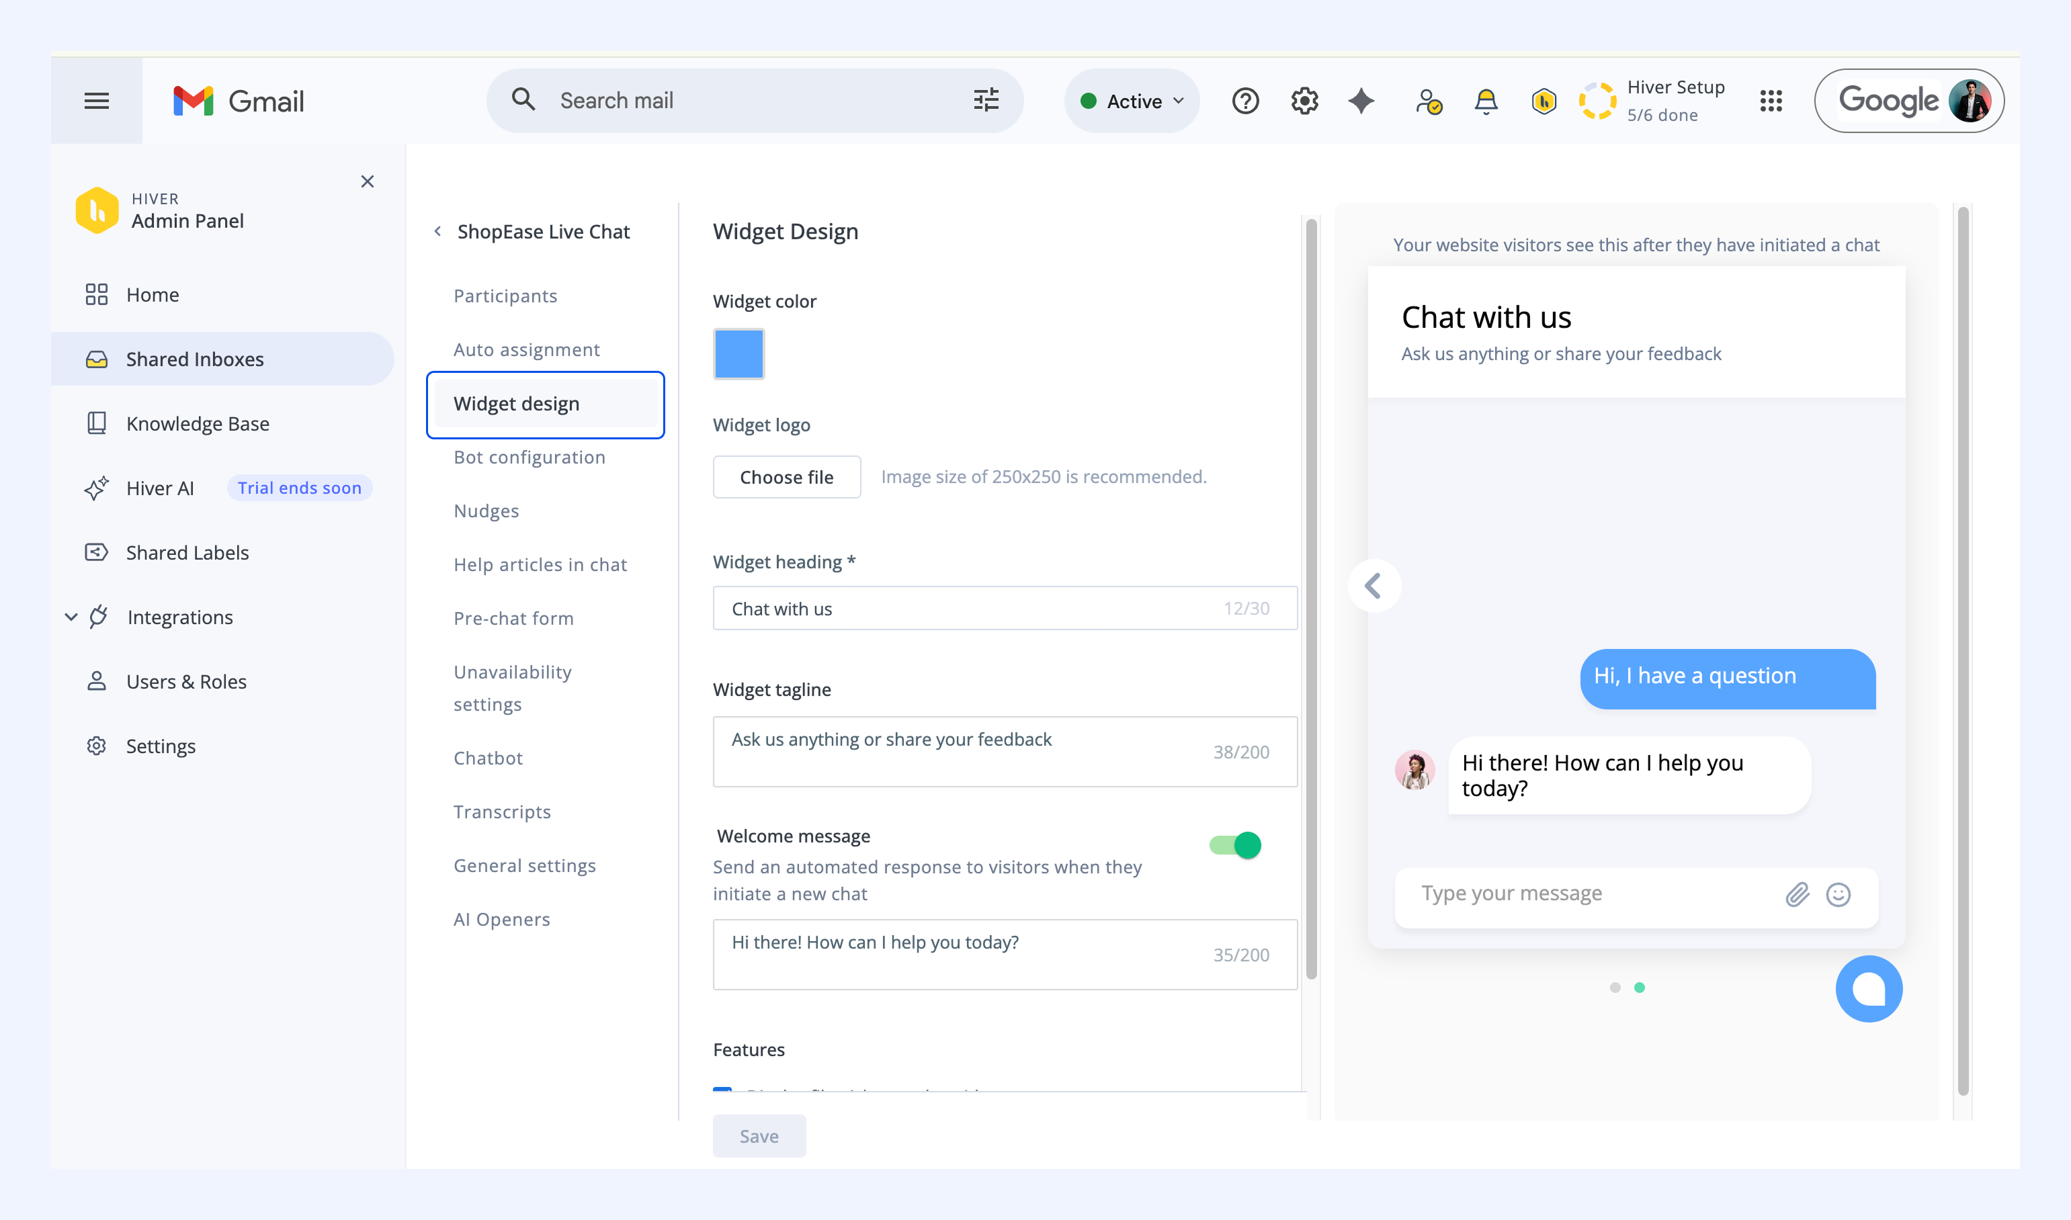Open Chatbot settings
This screenshot has width=2071, height=1220.
[488, 758]
